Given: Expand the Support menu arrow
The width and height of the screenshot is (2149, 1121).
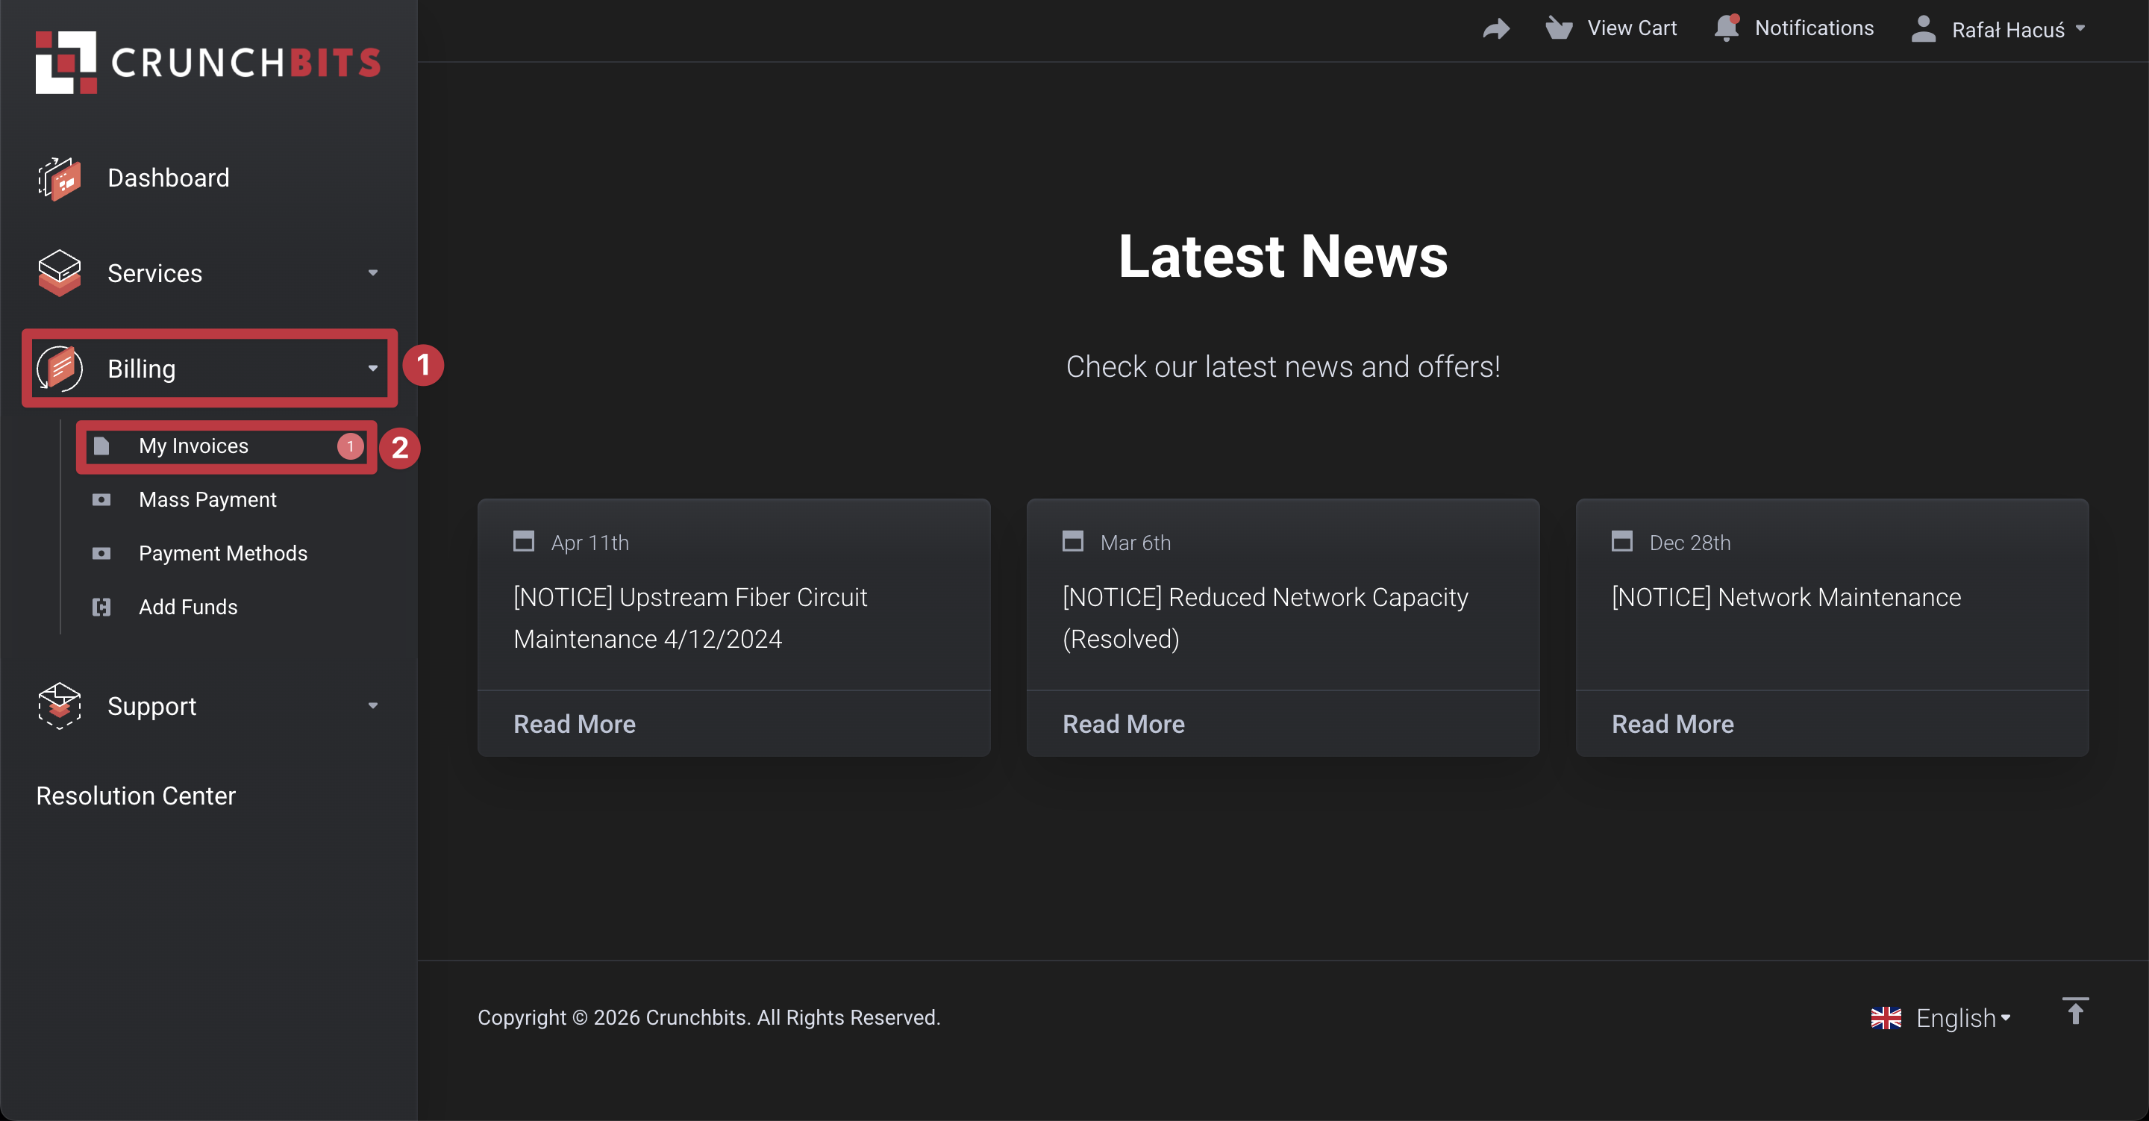Looking at the screenshot, I should point(373,706).
